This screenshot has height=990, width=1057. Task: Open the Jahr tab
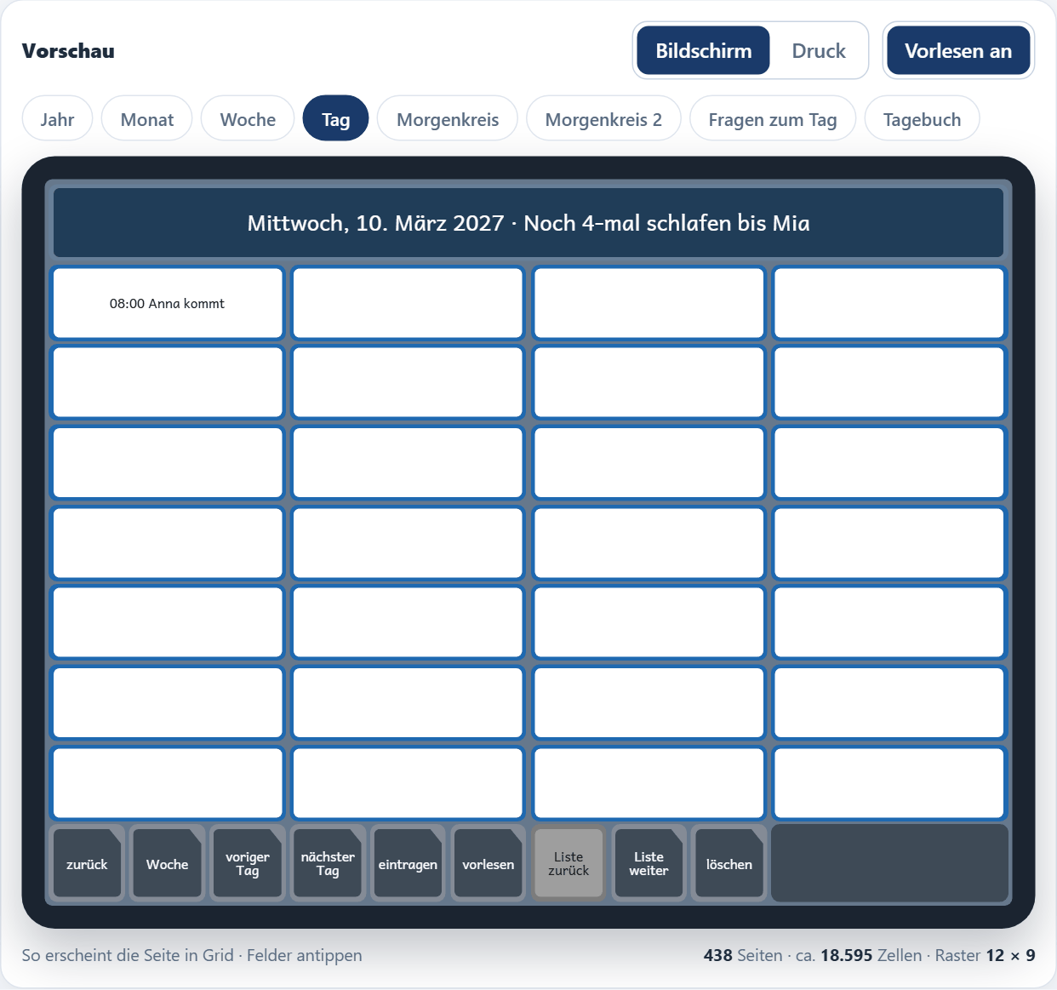pos(57,118)
